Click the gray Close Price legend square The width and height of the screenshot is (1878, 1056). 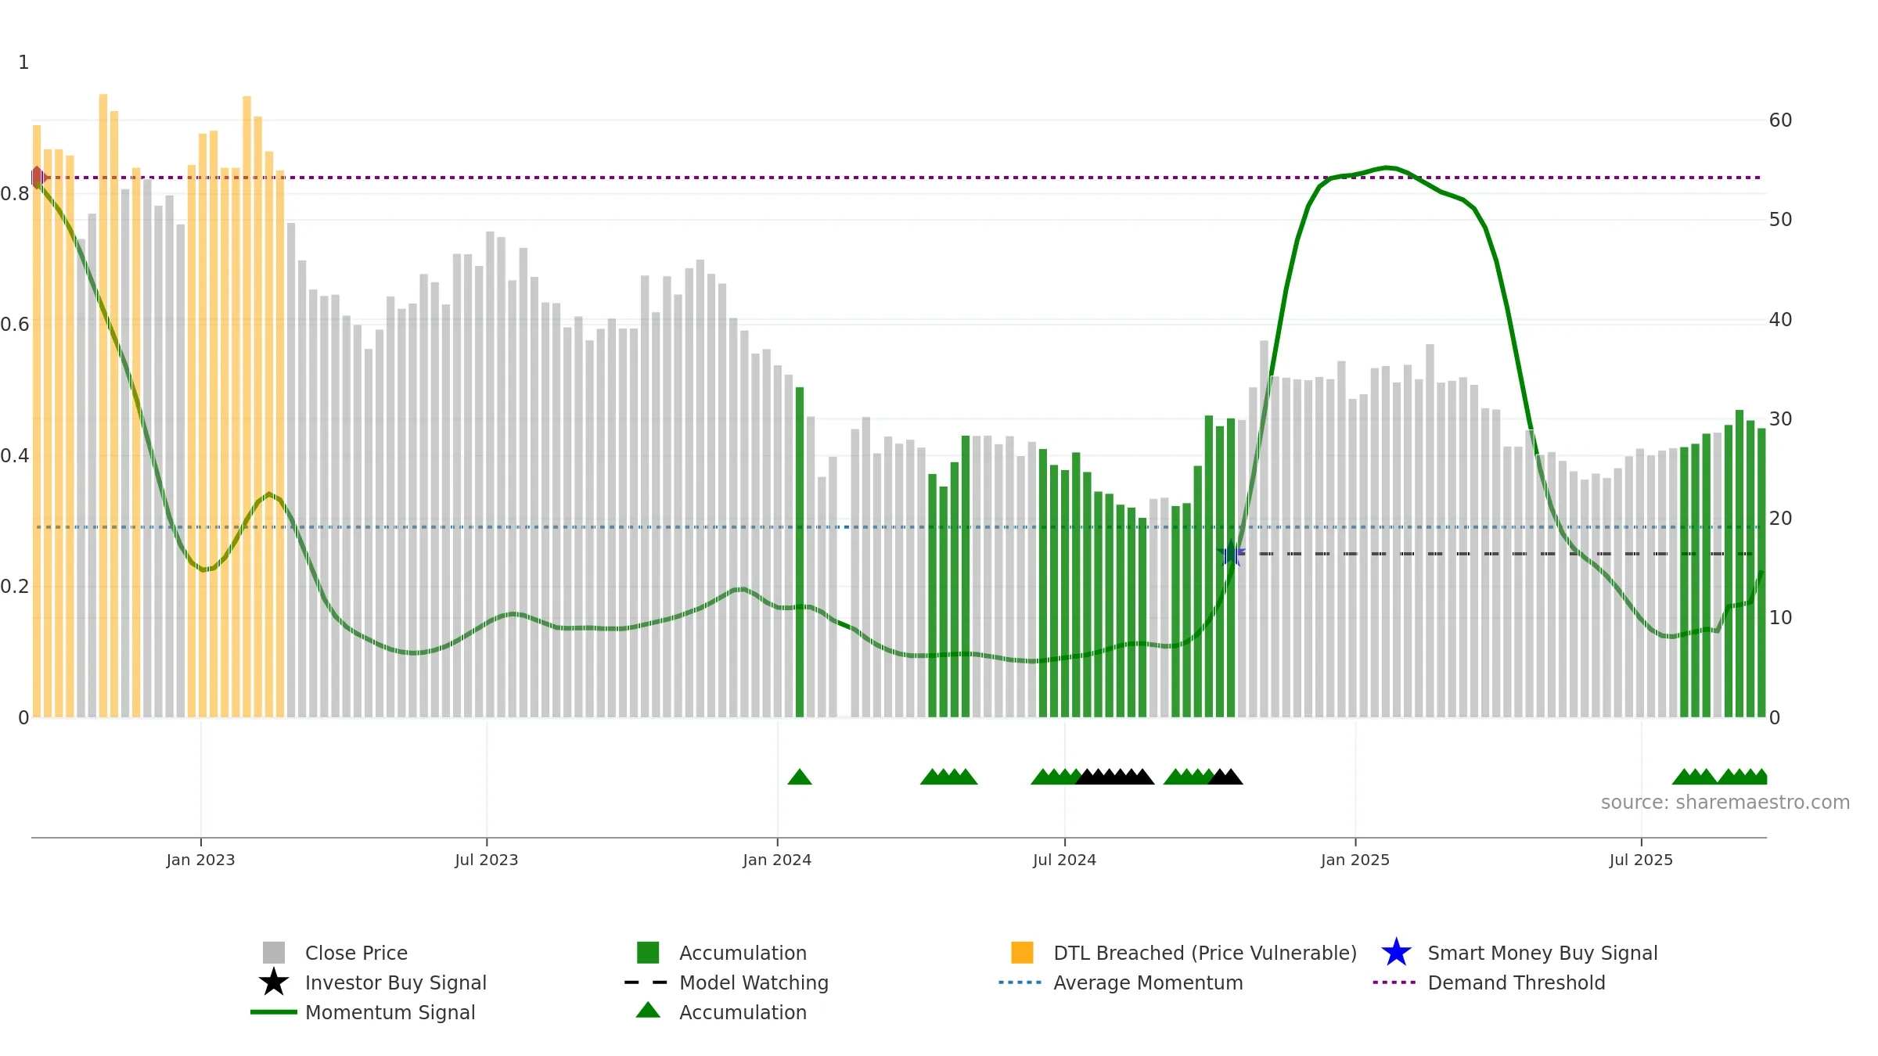(x=274, y=953)
